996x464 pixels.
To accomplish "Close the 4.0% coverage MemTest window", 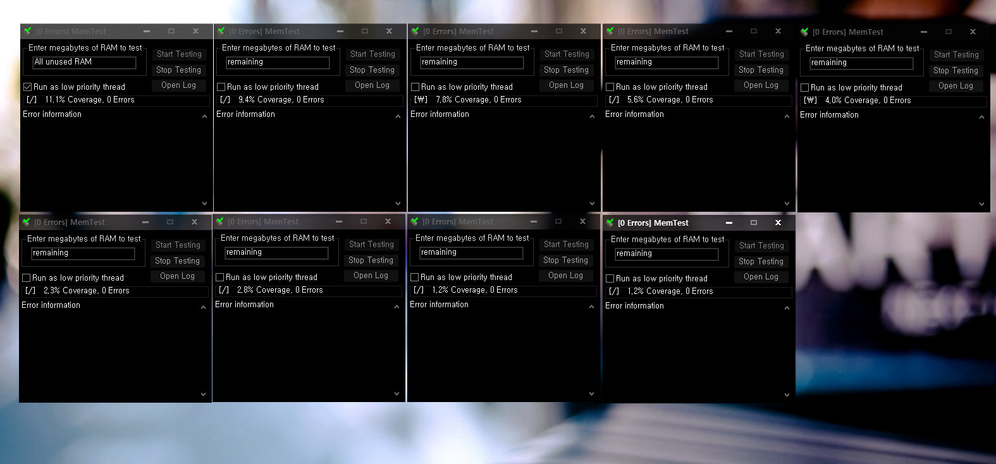I will click(973, 32).
